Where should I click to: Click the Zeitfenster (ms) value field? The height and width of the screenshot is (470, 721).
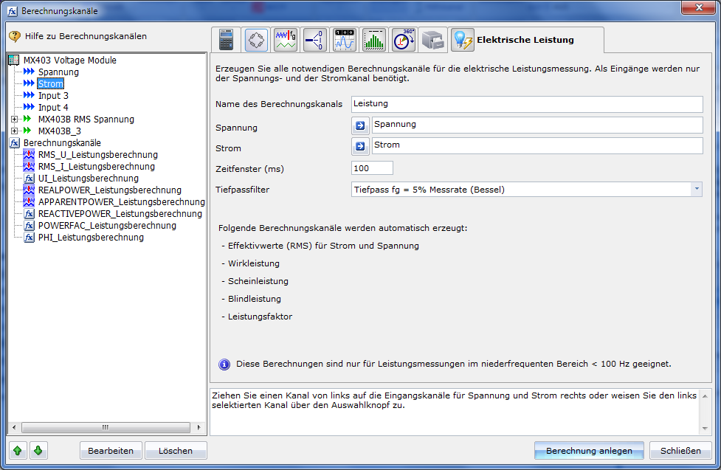click(x=372, y=168)
